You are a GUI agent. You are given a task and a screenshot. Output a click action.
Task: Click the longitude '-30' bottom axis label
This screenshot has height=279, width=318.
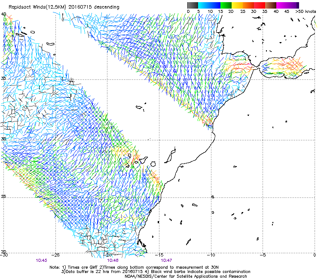point(4,255)
